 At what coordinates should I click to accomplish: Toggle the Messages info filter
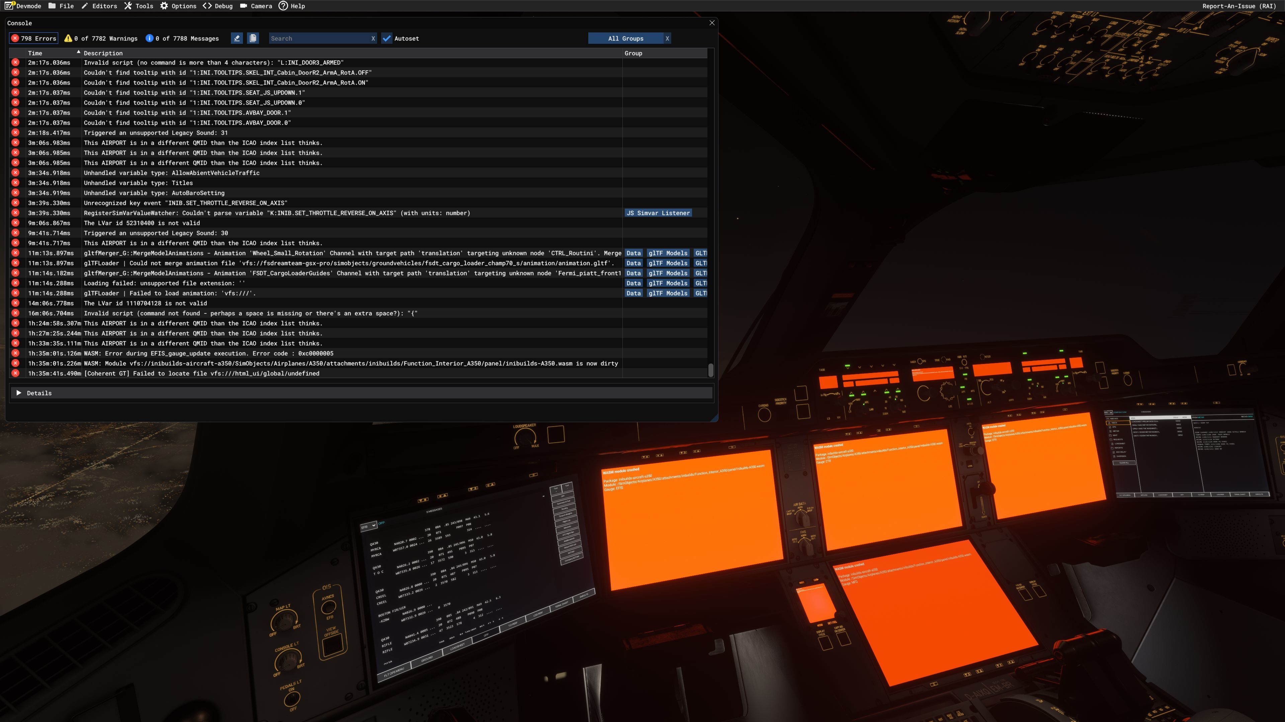(182, 38)
